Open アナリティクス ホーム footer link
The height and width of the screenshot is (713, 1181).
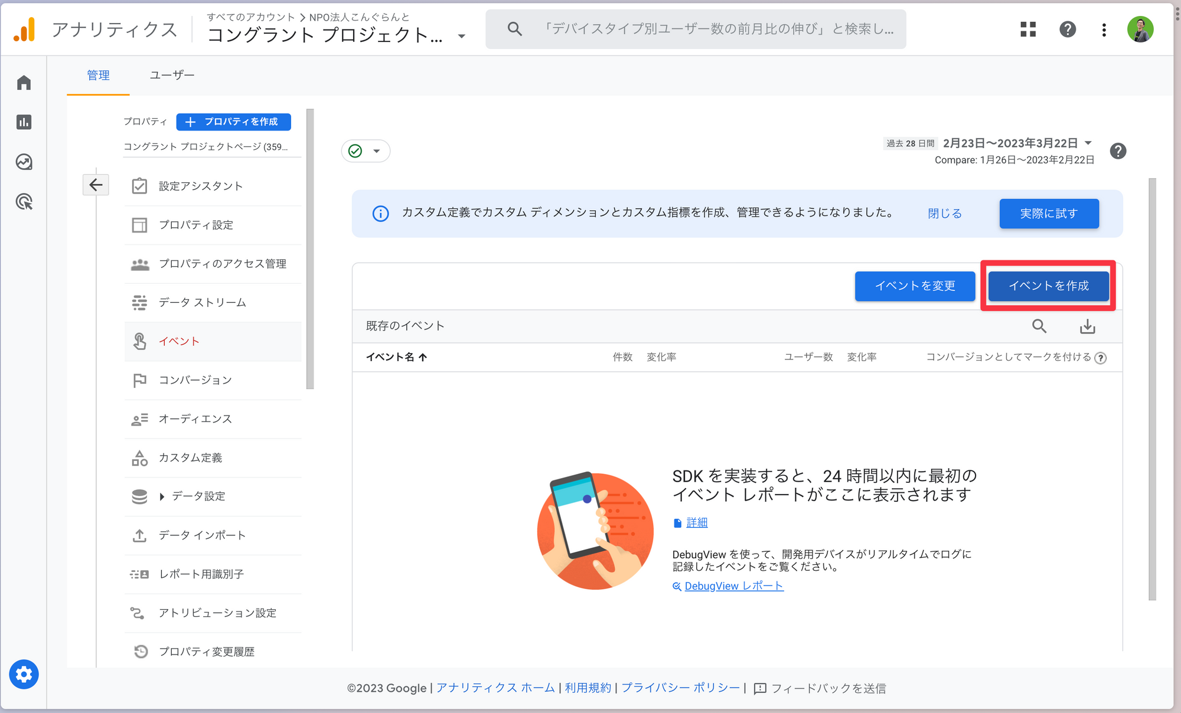[495, 688]
